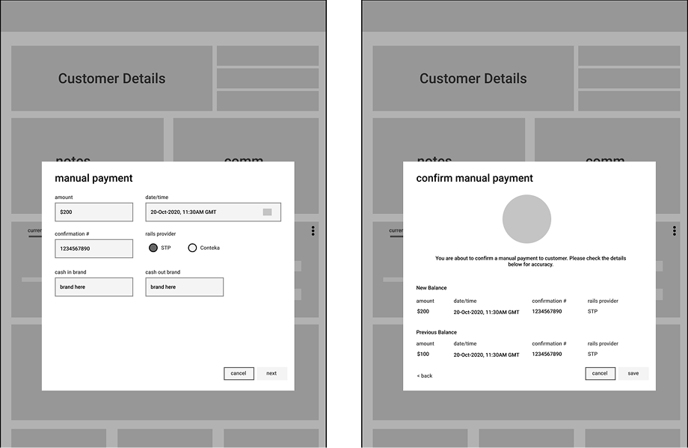Image resolution: width=688 pixels, height=448 pixels.
Task: Click the confirmation # field showing 1234567890
Action: coord(93,248)
